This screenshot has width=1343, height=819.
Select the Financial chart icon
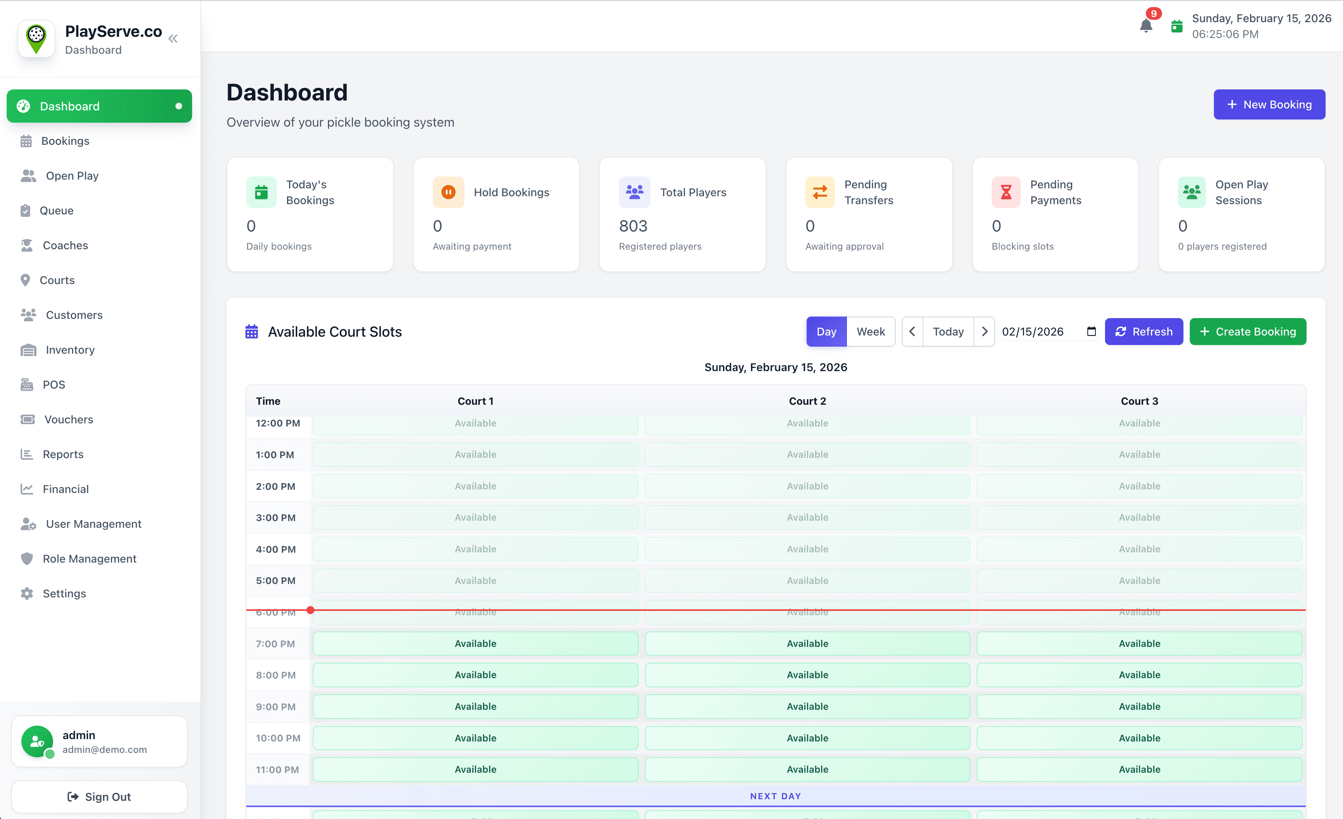(27, 489)
